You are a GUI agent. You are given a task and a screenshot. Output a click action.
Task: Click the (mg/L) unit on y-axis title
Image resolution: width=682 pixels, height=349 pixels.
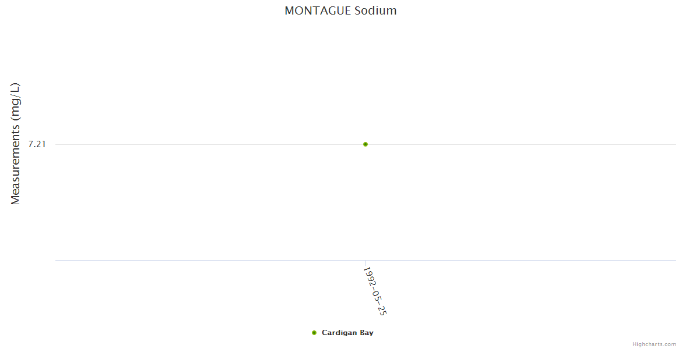pos(16,99)
